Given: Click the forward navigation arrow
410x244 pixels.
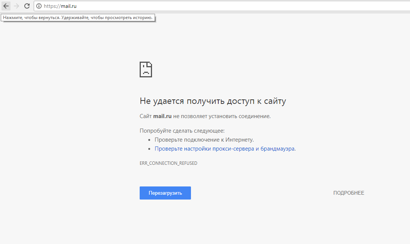Looking at the screenshot, I should [x=16, y=6].
